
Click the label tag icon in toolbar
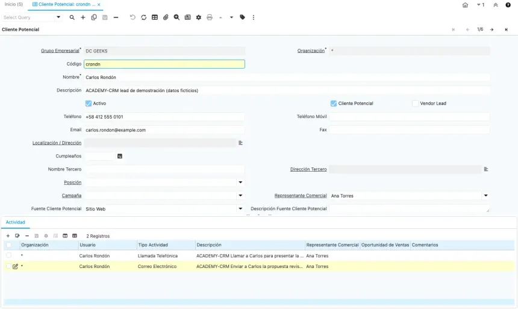pyautogui.click(x=243, y=17)
